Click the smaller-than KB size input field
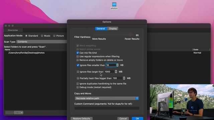This screenshot has height=120, width=214. coord(111,65)
